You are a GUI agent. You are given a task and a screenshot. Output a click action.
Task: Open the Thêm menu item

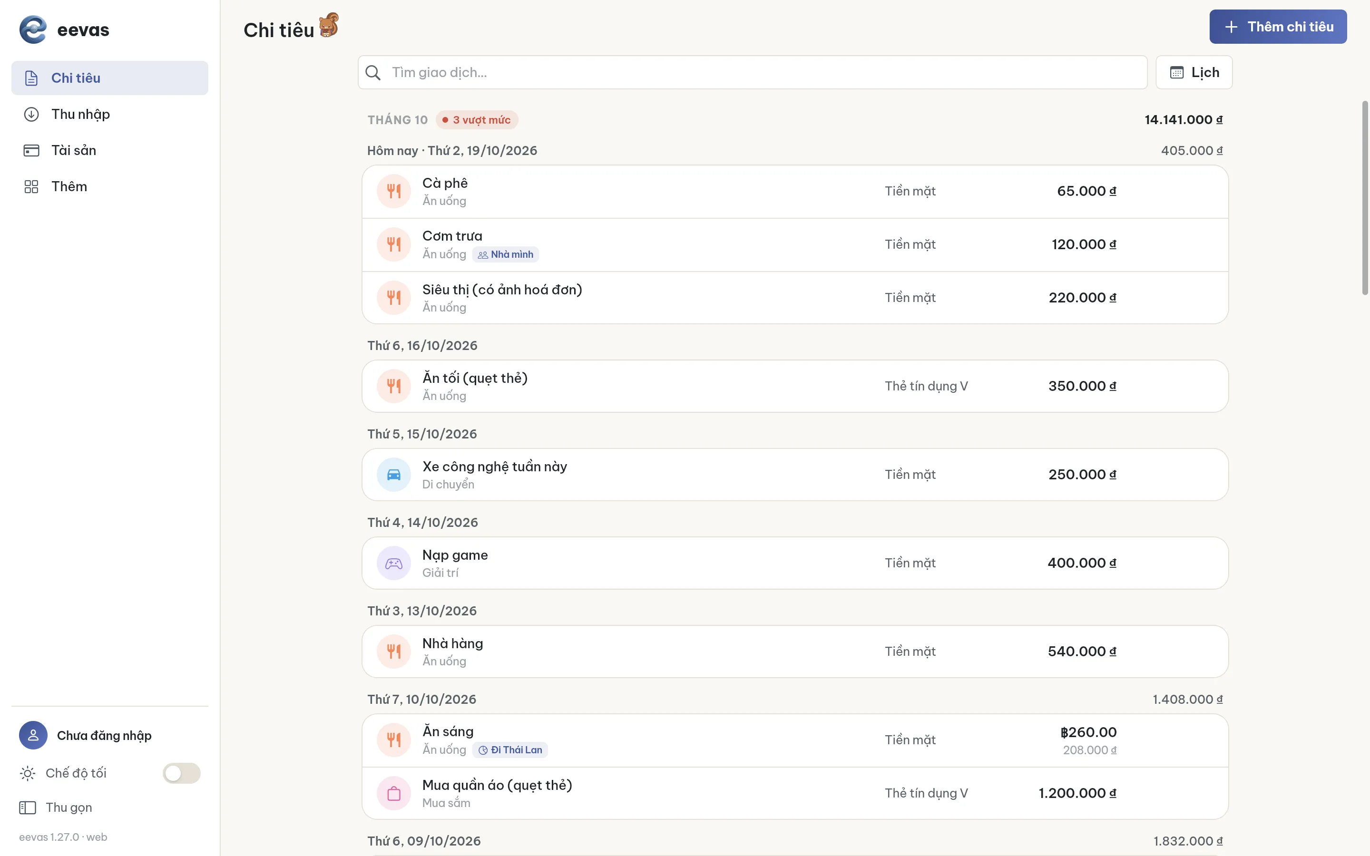coord(110,187)
